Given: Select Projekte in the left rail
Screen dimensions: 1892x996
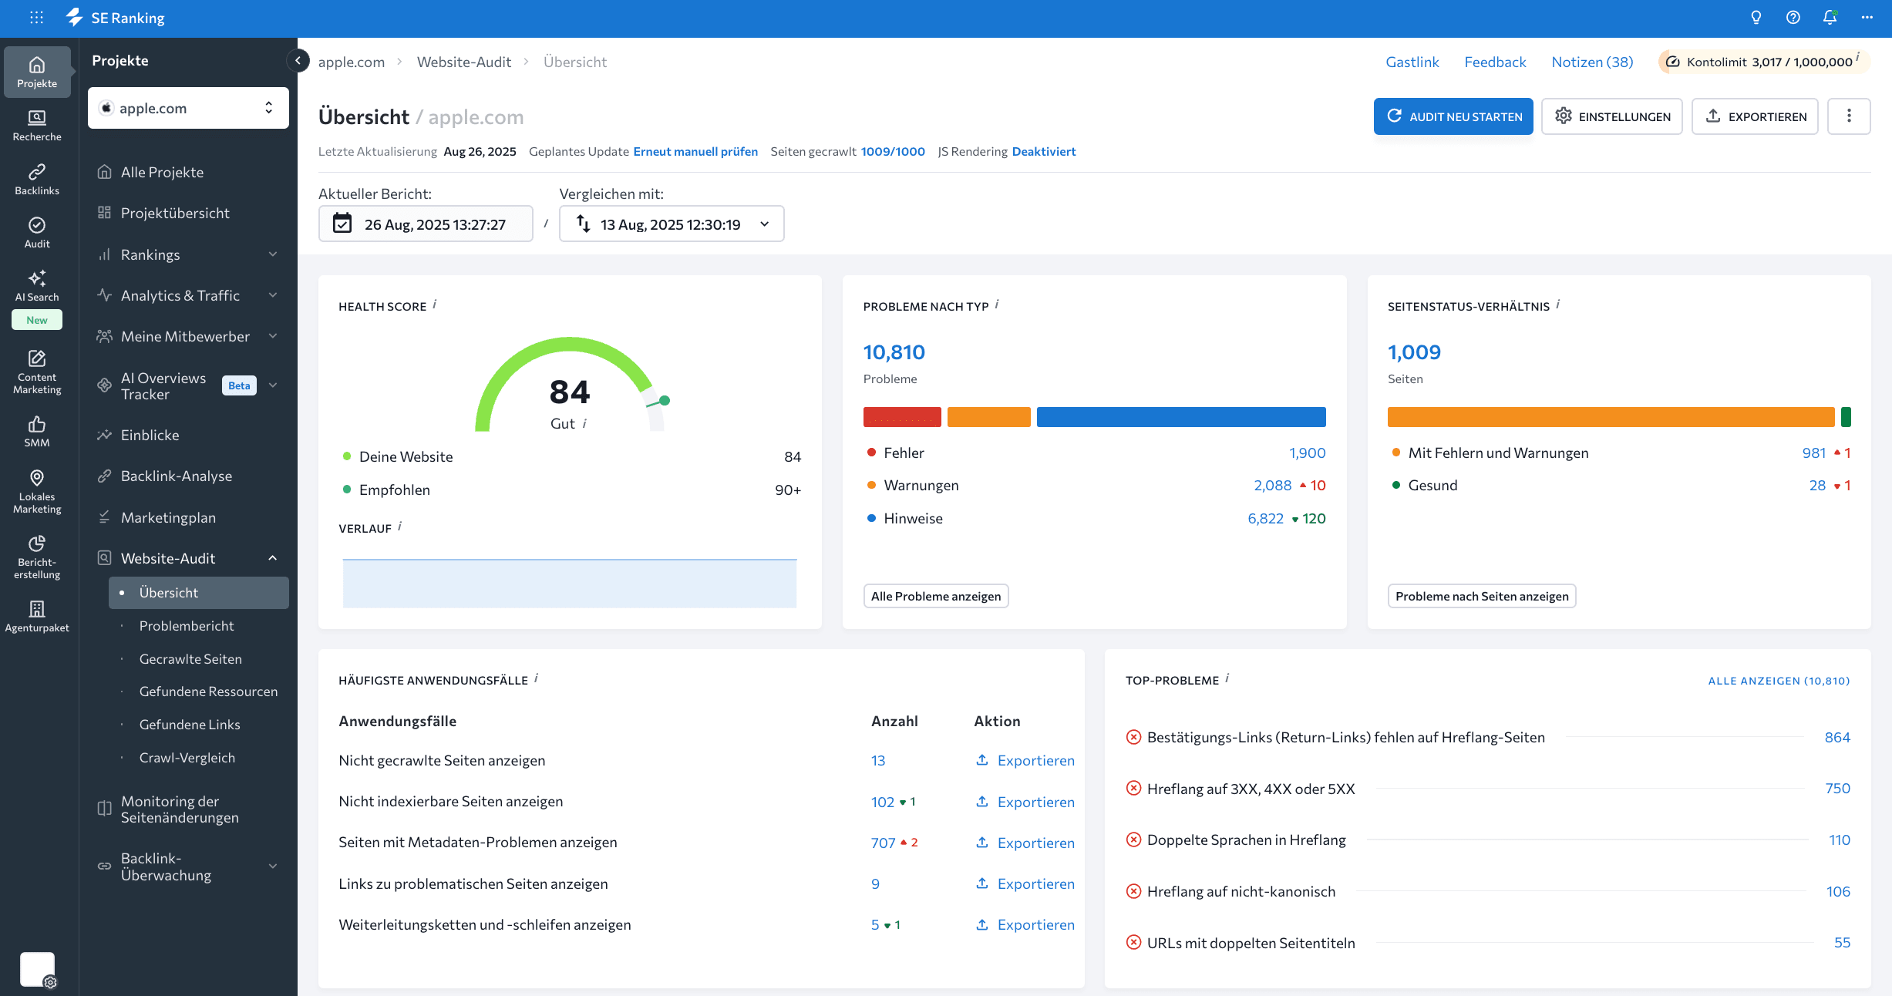Looking at the screenshot, I should (x=37, y=72).
